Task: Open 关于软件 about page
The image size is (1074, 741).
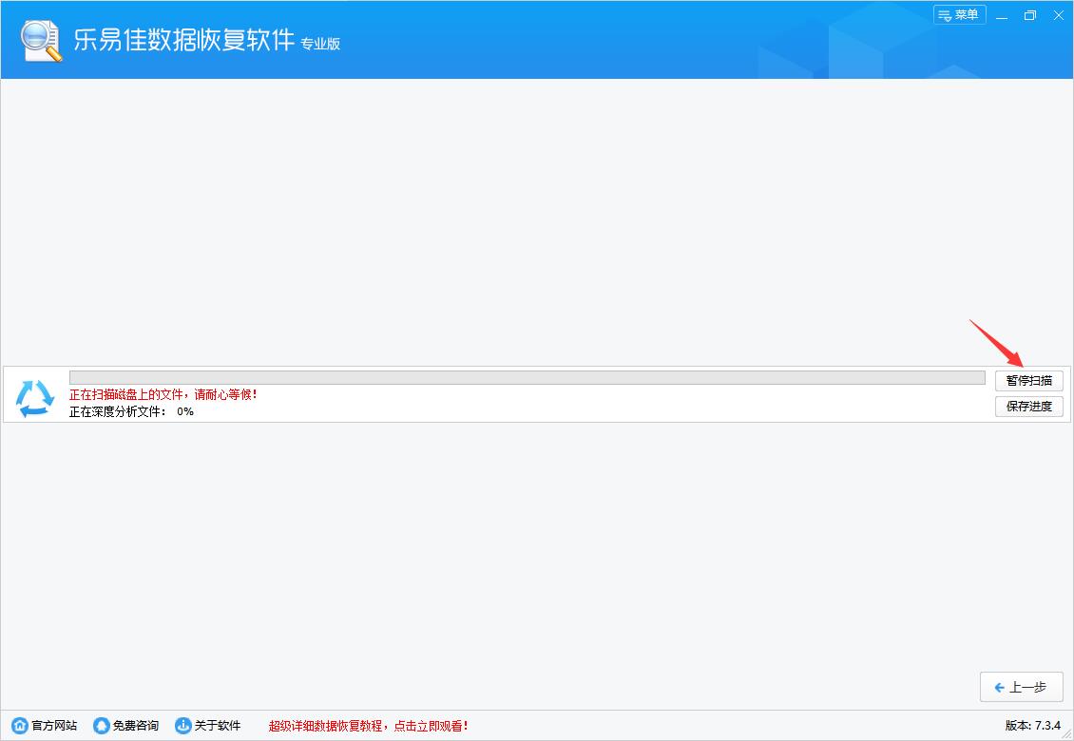Action: point(209,724)
